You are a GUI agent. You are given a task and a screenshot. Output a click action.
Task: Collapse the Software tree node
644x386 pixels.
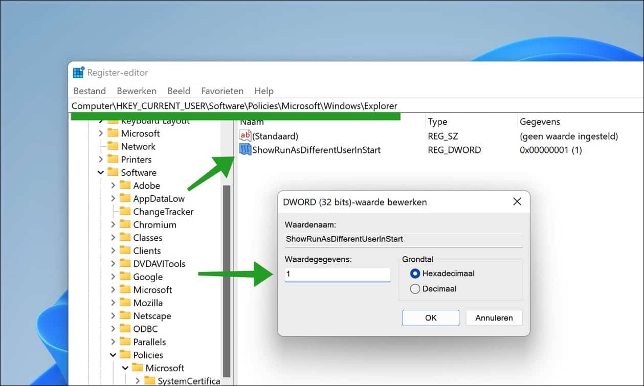[x=101, y=173]
